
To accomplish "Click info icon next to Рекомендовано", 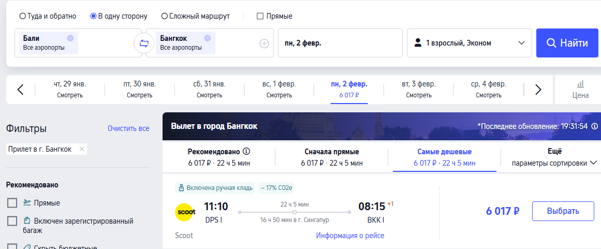I will pos(246,151).
